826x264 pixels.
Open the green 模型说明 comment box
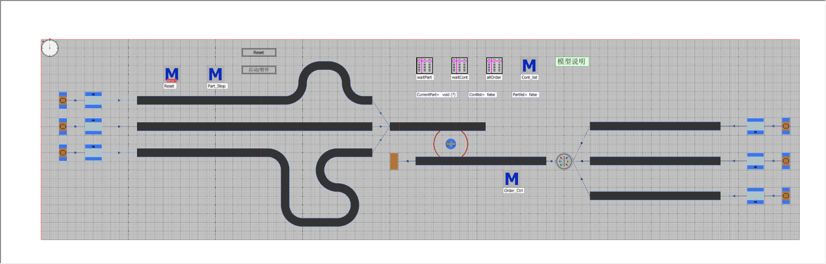coord(572,62)
